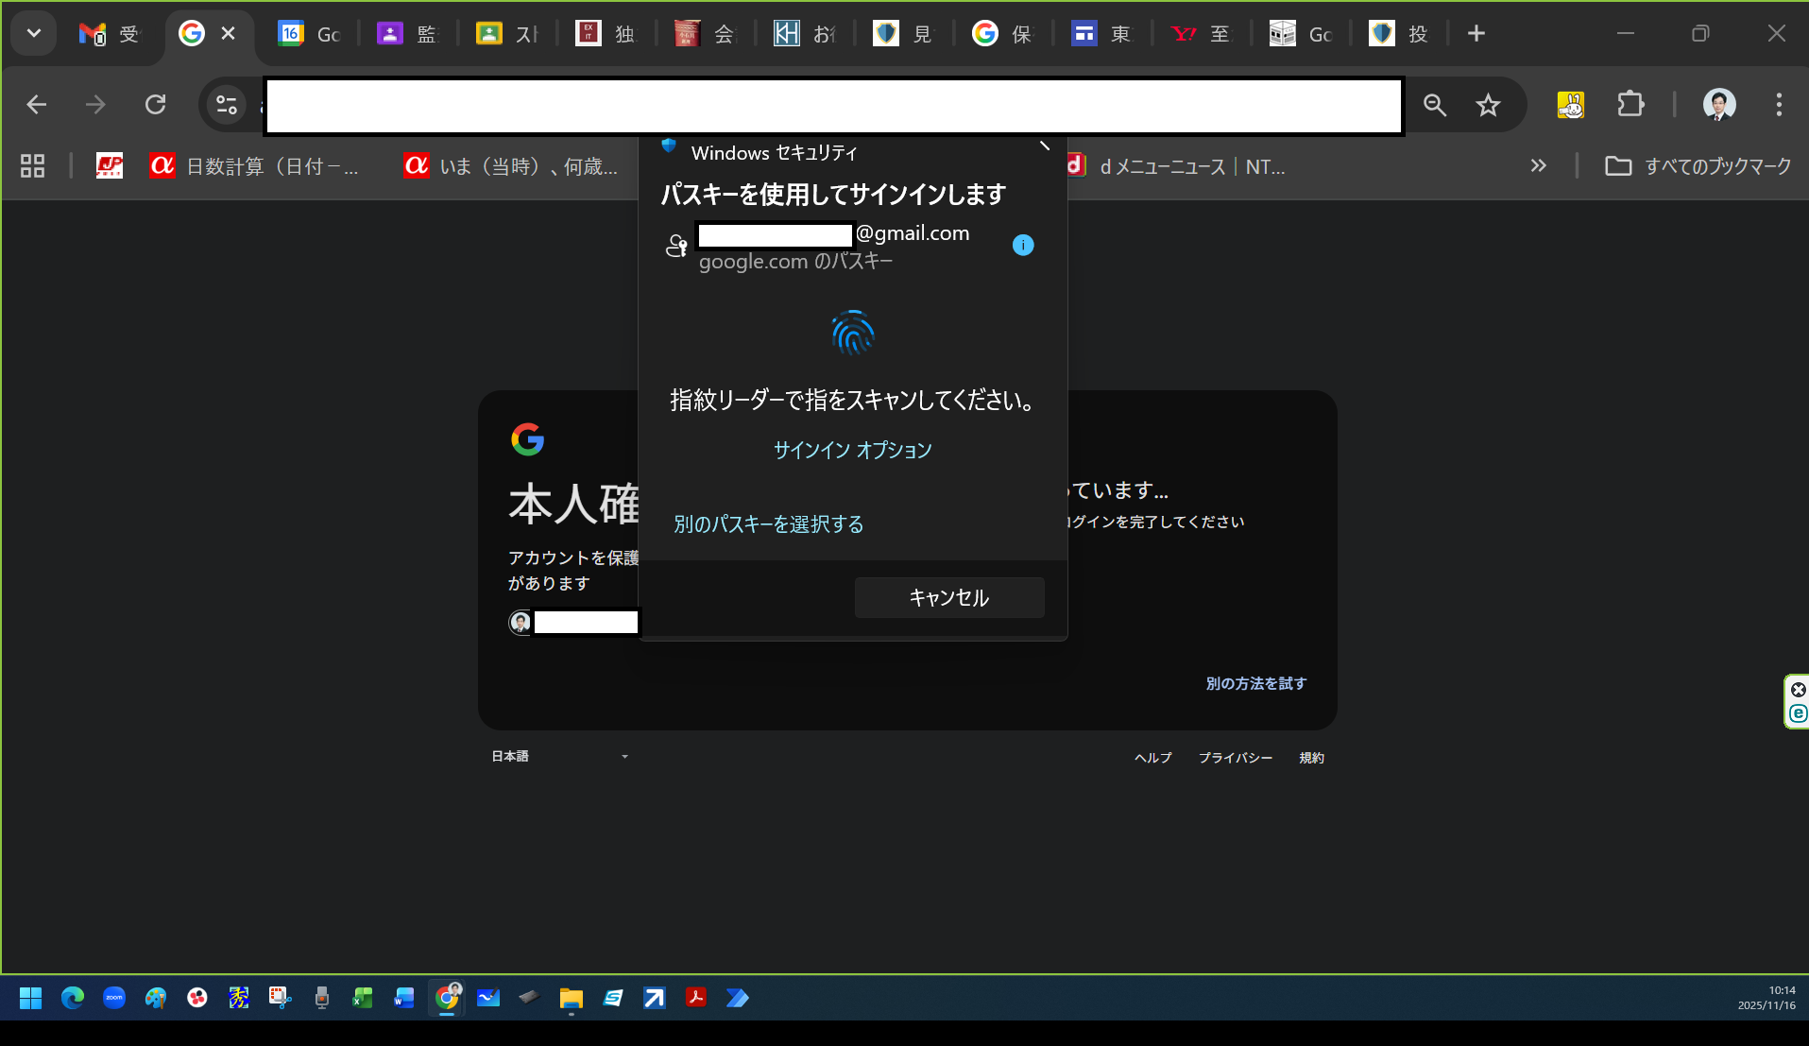The width and height of the screenshot is (1809, 1046).
Task: Show hidden bookmarks with chevron
Action: point(1538,166)
